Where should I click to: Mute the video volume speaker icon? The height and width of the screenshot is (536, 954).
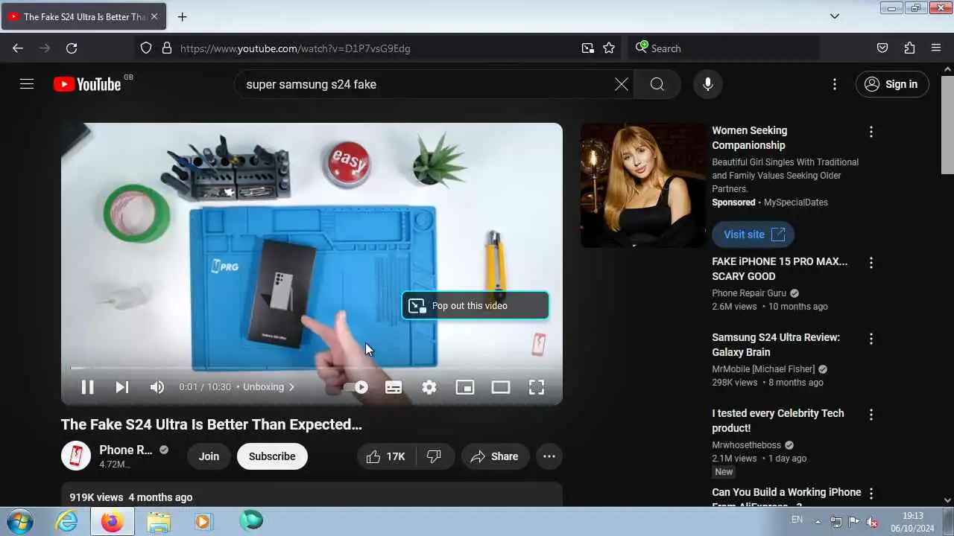pos(157,387)
